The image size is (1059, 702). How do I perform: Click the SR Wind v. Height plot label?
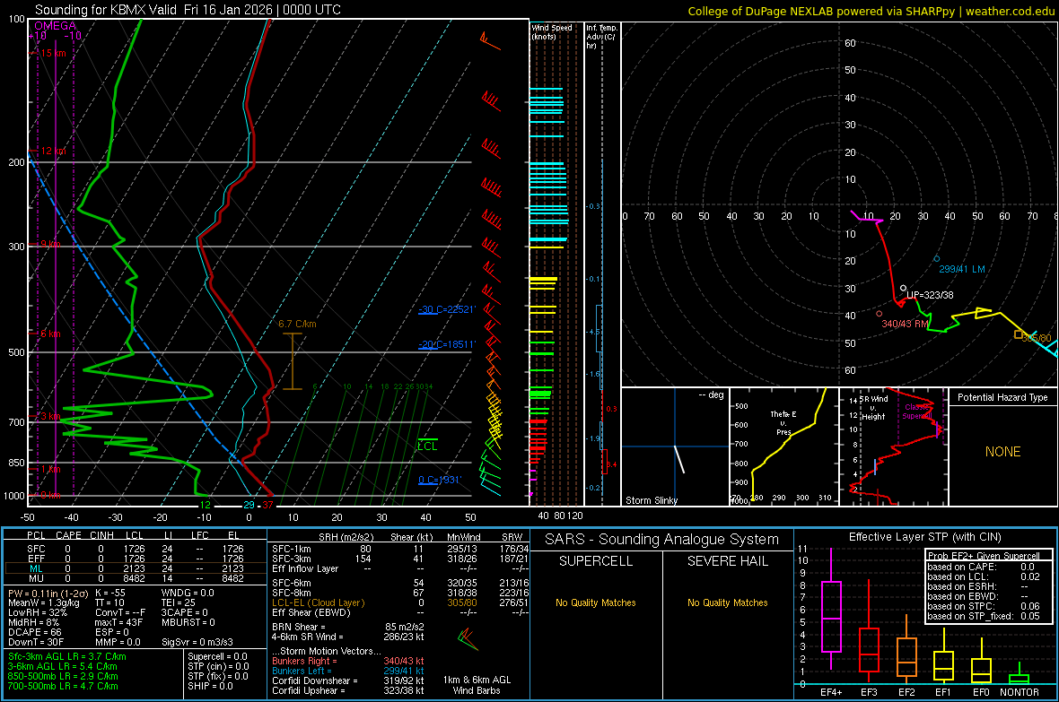(x=874, y=408)
